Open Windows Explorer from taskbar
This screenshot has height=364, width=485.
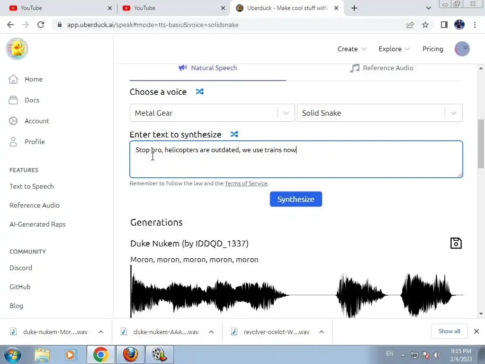pyautogui.click(x=42, y=355)
